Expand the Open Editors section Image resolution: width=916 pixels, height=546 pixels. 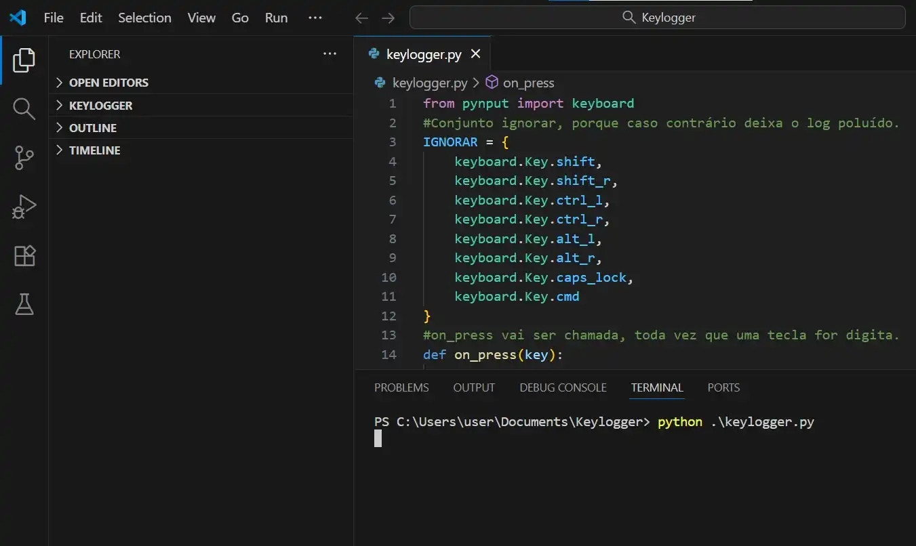(108, 83)
